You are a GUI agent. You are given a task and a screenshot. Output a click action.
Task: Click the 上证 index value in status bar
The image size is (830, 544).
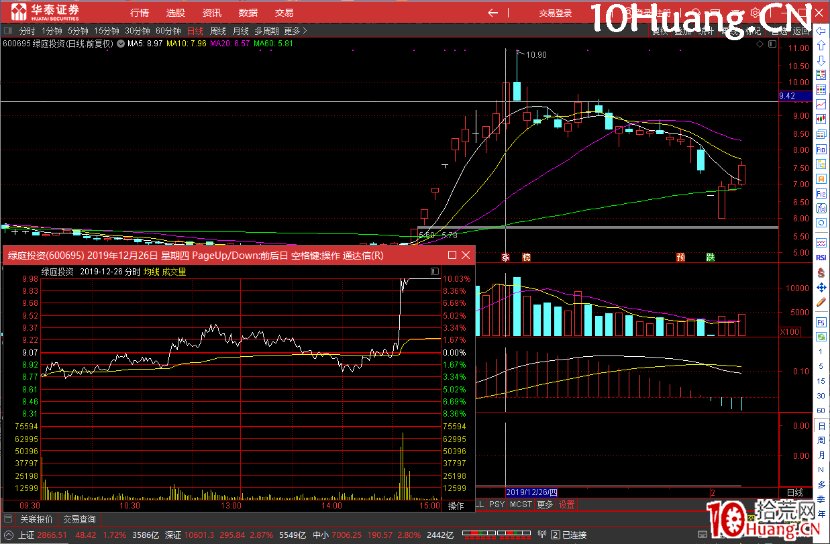click(x=54, y=535)
